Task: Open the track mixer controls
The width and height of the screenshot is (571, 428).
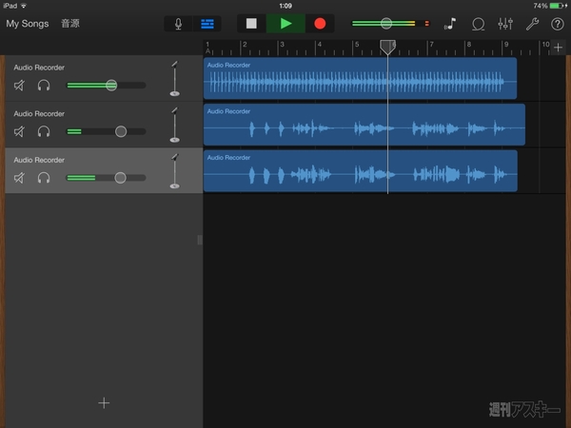Action: tap(505, 24)
